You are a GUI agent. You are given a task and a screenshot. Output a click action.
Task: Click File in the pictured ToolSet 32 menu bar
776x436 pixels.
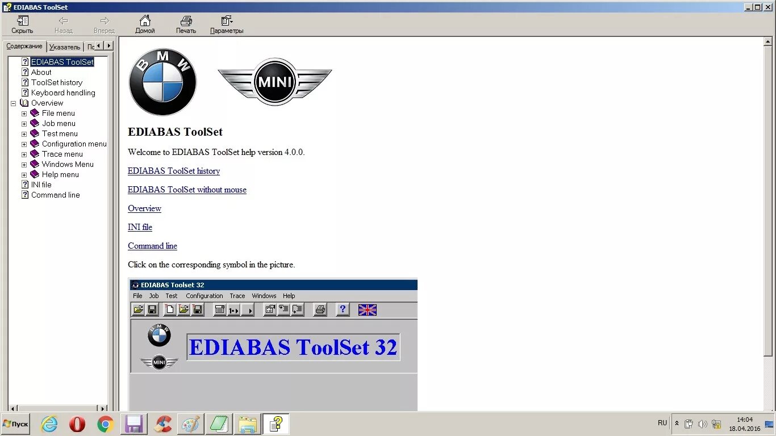(137, 296)
